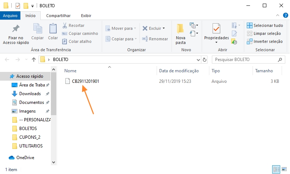Click the Forward navigation arrow

coord(17,60)
